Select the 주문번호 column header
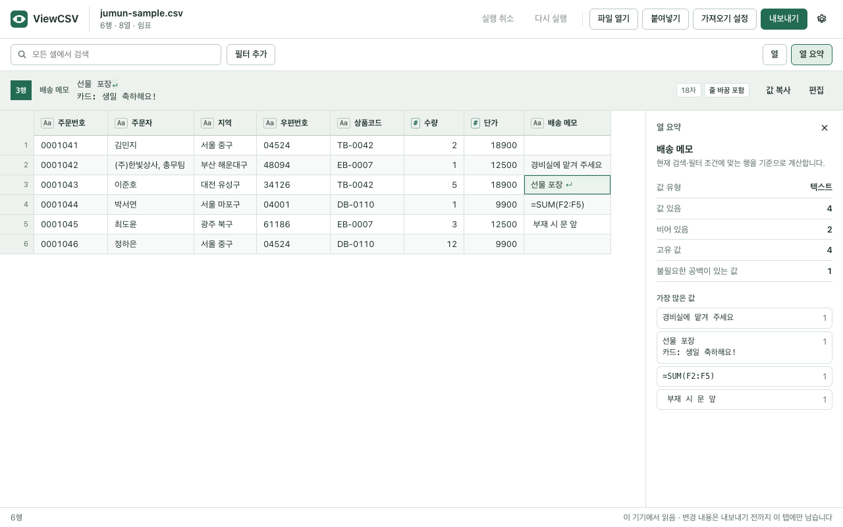 (71, 123)
